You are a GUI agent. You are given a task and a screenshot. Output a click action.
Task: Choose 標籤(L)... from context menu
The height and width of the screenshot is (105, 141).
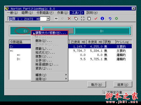click(x=49, y=49)
